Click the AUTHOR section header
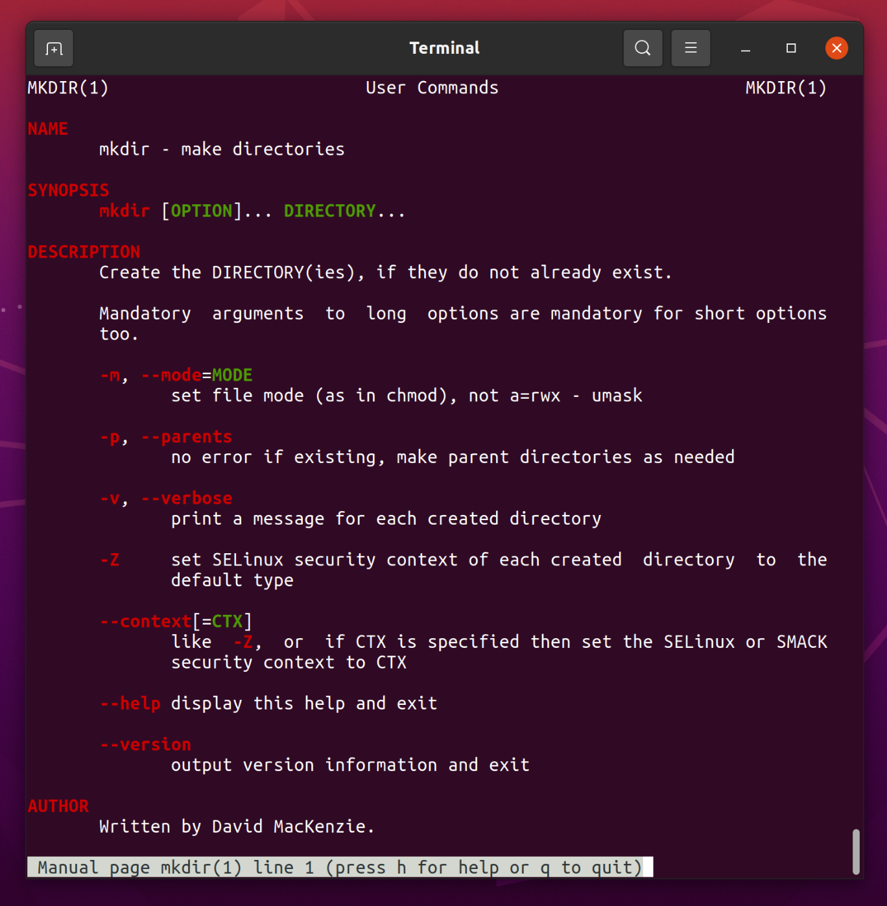887x906 pixels. click(58, 805)
